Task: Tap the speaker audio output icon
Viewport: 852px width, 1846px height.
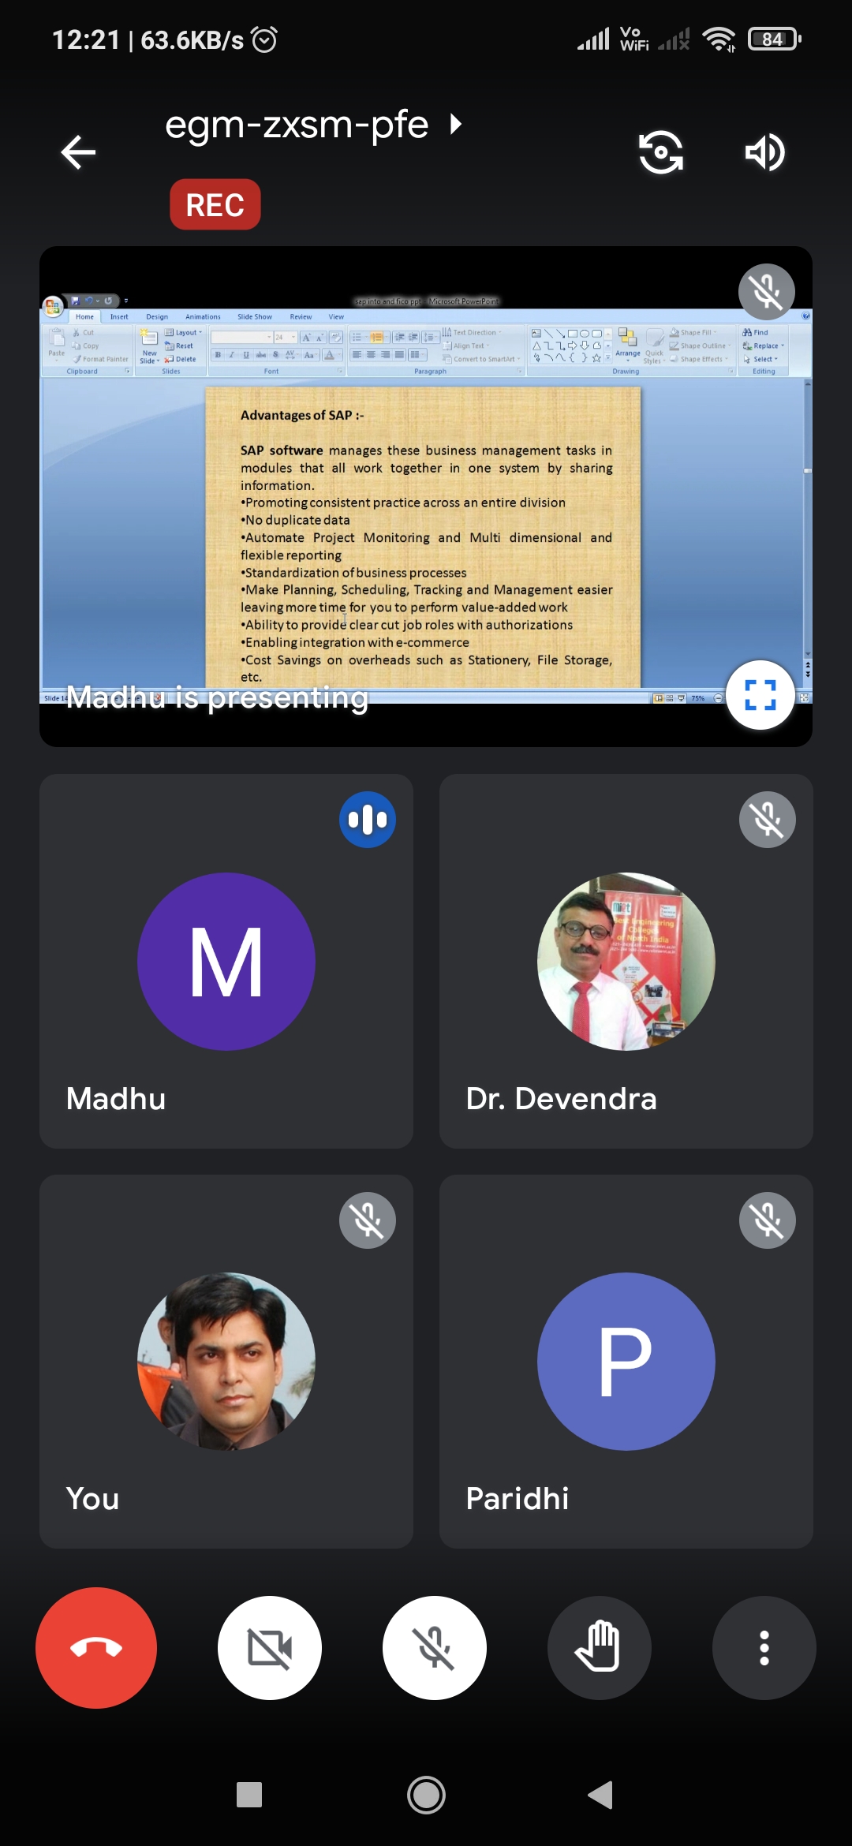Action: coord(764,152)
